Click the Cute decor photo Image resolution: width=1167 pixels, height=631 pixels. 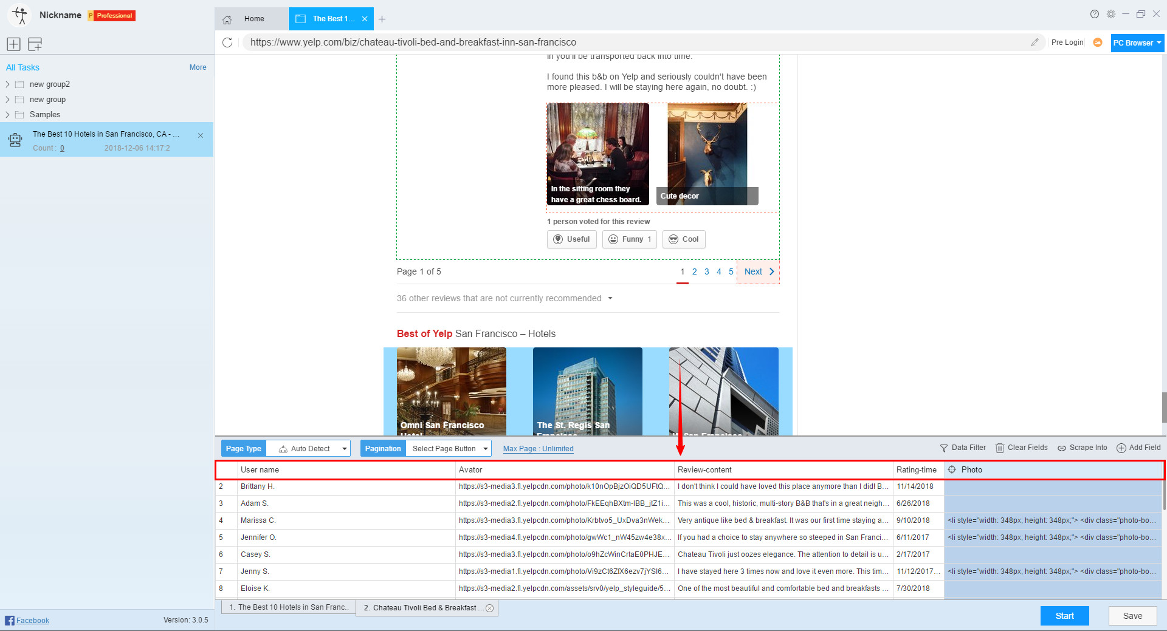(707, 154)
